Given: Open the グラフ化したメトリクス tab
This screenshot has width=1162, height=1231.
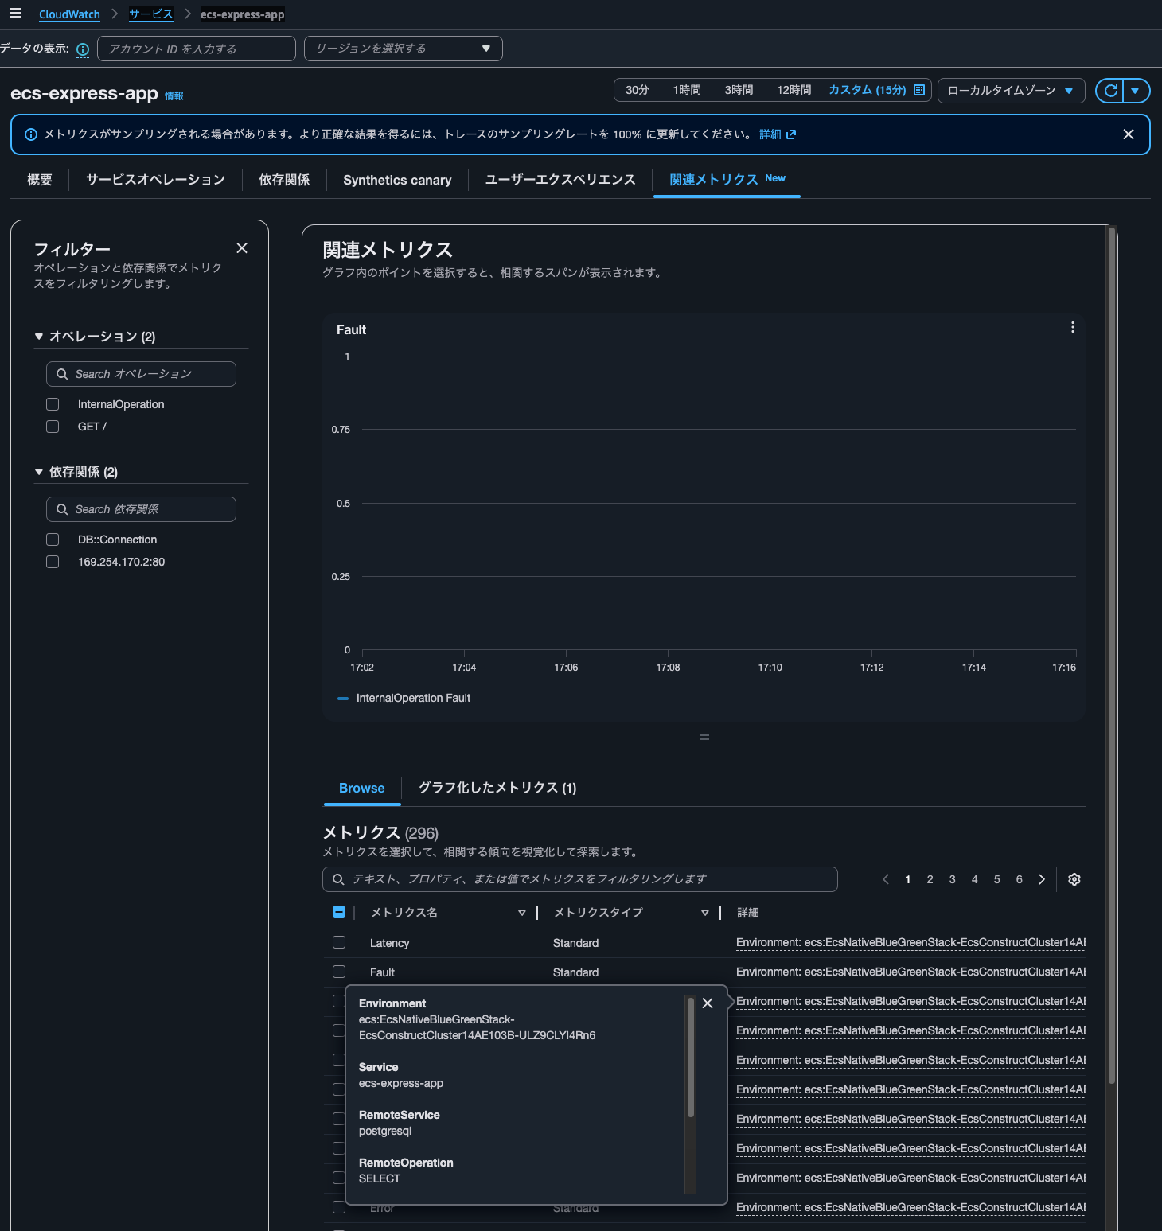Looking at the screenshot, I should pos(497,788).
